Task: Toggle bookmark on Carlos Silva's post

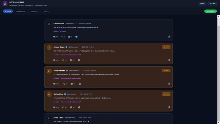Action: [169, 108]
